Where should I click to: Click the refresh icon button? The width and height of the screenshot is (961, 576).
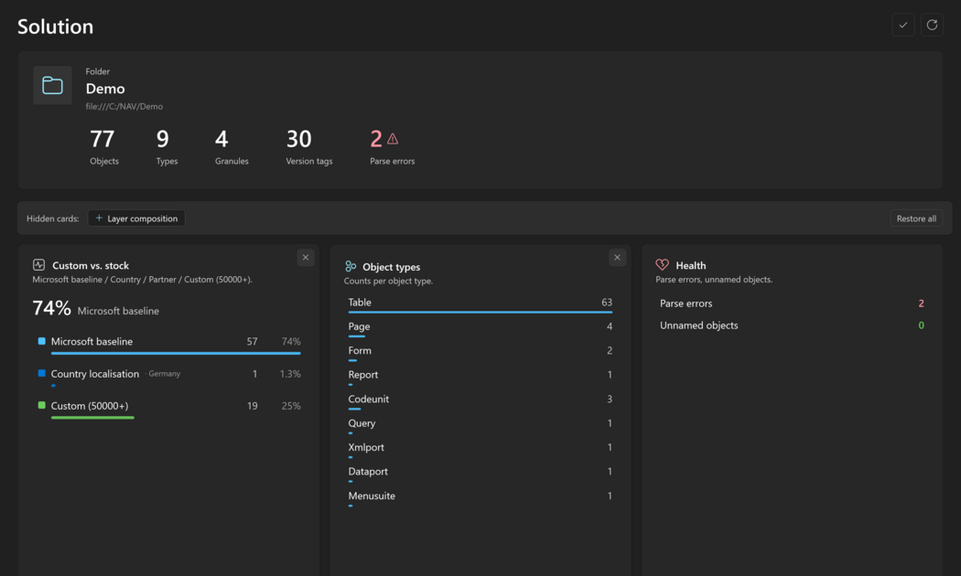(x=932, y=25)
